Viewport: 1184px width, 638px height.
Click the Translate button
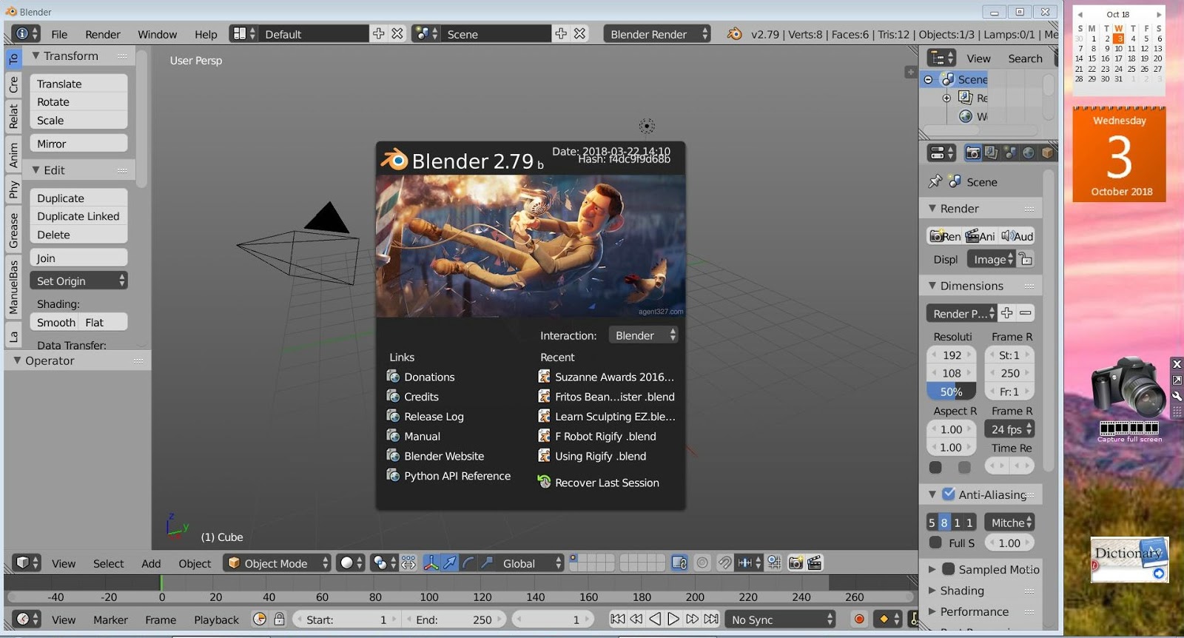78,84
